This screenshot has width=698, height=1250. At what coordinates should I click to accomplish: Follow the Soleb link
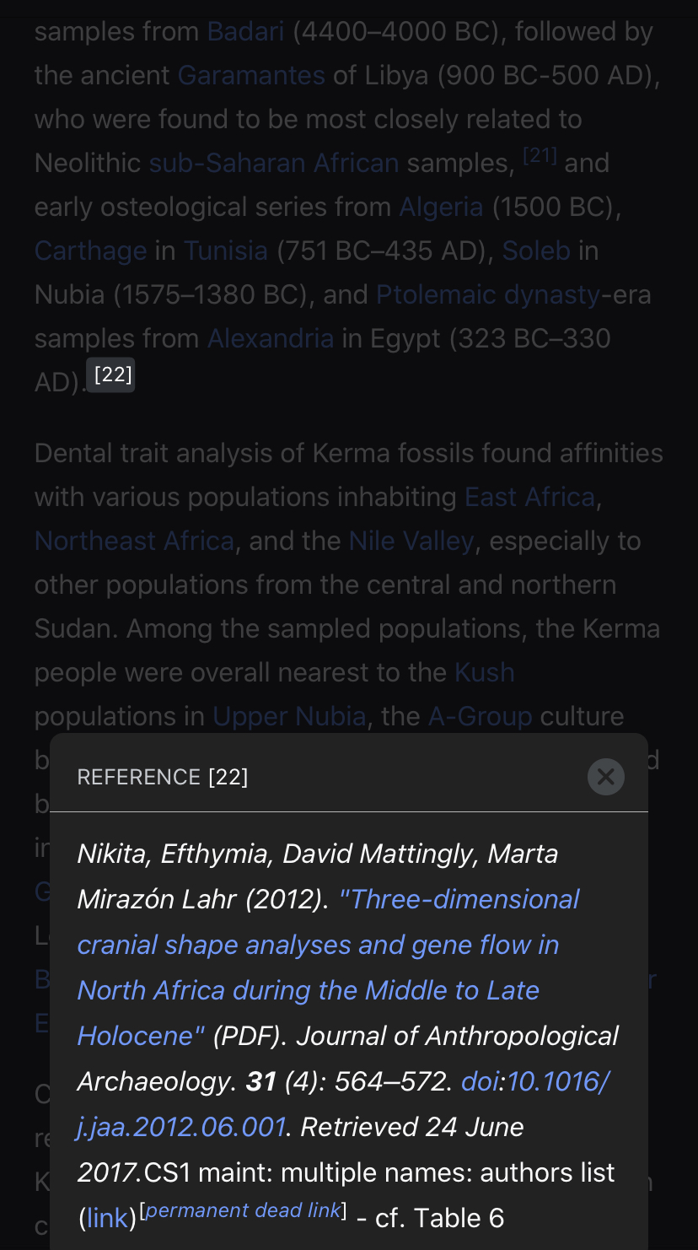tap(536, 251)
